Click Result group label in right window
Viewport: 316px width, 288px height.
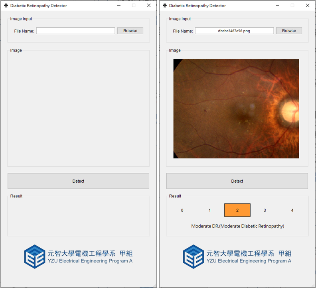(x=175, y=196)
